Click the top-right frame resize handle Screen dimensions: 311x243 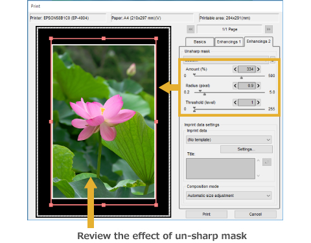click(156, 38)
